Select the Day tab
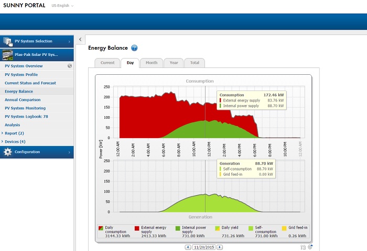The image size is (367, 251). (x=130, y=63)
